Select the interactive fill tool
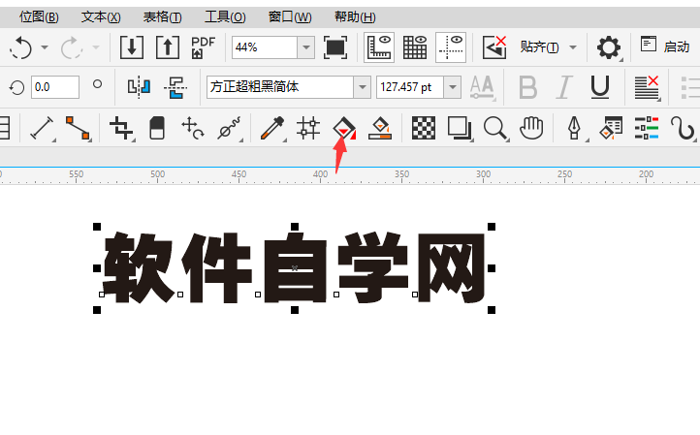 [344, 129]
